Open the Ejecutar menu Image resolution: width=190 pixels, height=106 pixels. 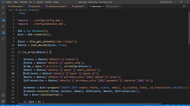[x=40, y=2]
